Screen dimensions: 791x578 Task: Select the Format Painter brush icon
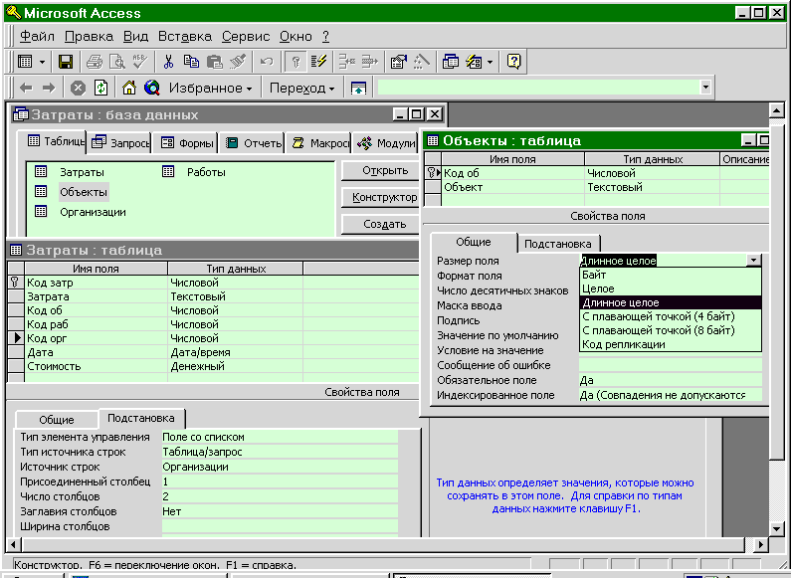[238, 62]
